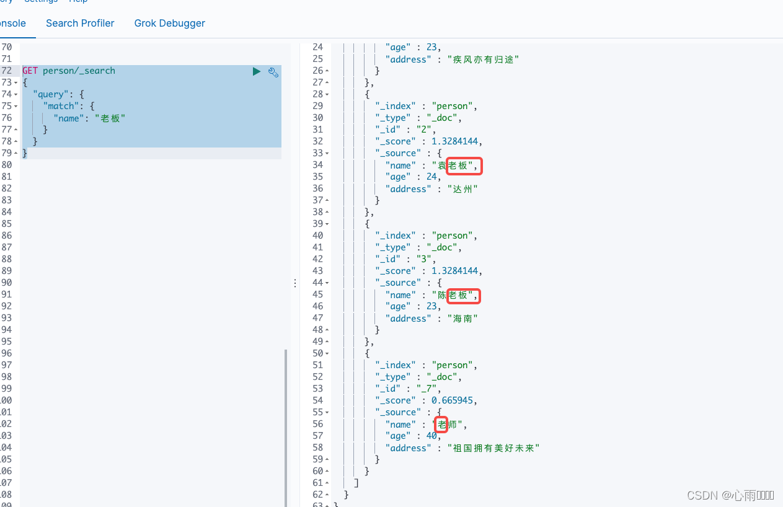The image size is (783, 507).
Task: Click the "_score" : 1.3284144 line 32
Action: (429, 141)
